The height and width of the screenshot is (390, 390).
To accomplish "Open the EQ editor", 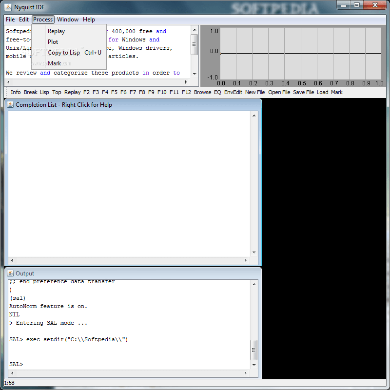I will [x=217, y=92].
